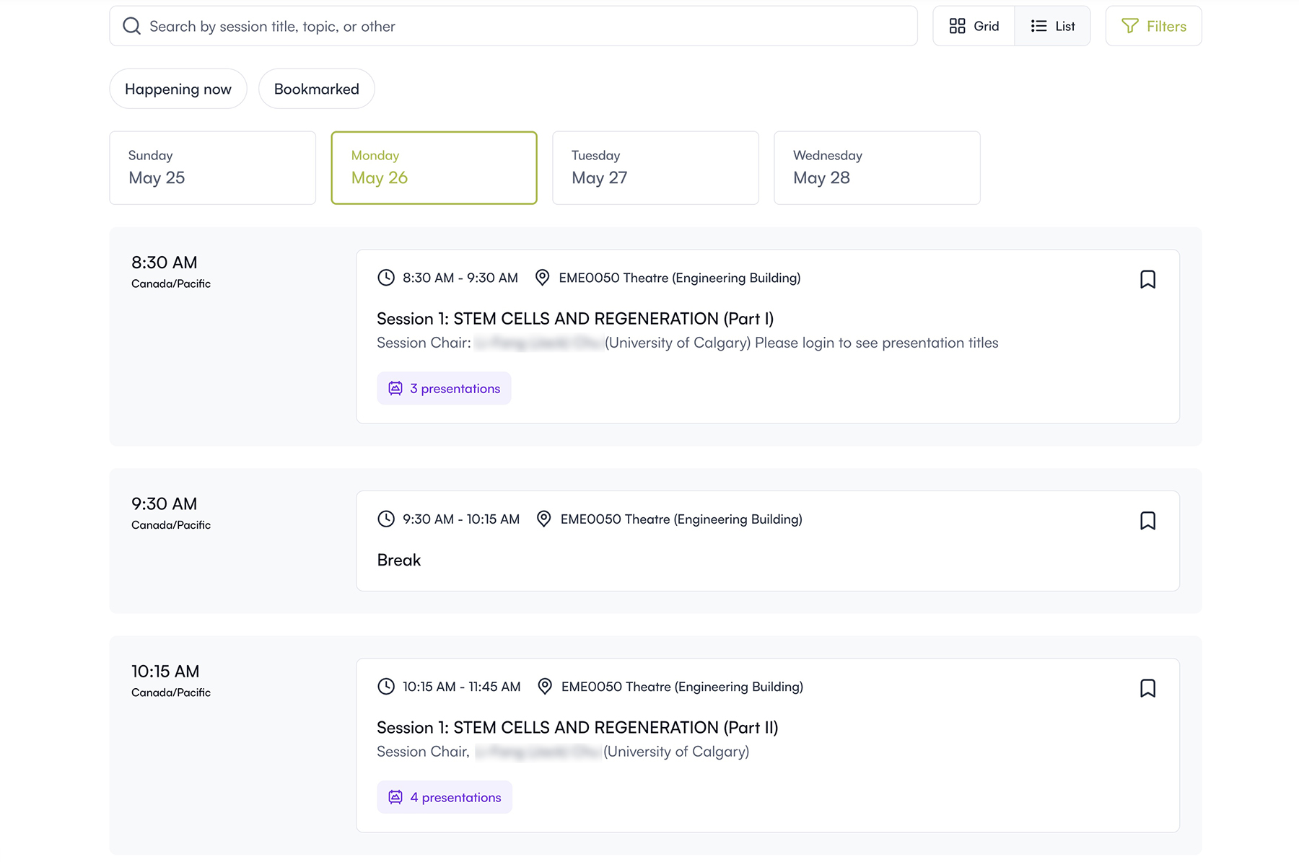
Task: Click the Grid view squares icon
Action: (957, 26)
